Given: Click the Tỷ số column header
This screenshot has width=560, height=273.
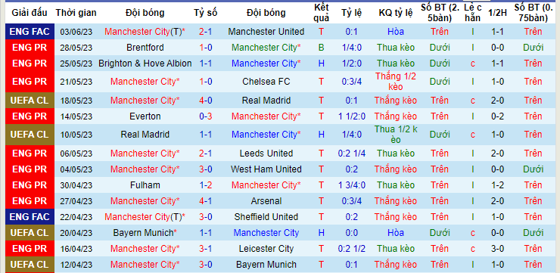Looking at the screenshot, I should coord(206,13).
